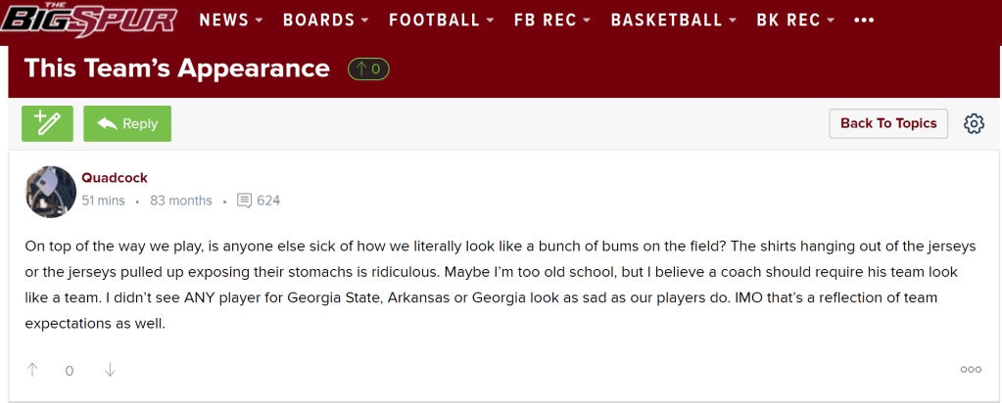Click the green new post pencil icon
Screen dimensions: 1002x403
[x=46, y=123]
